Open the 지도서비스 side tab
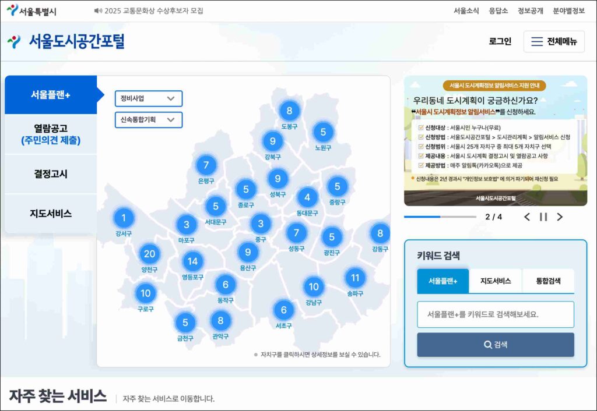597x411 pixels. [51, 213]
